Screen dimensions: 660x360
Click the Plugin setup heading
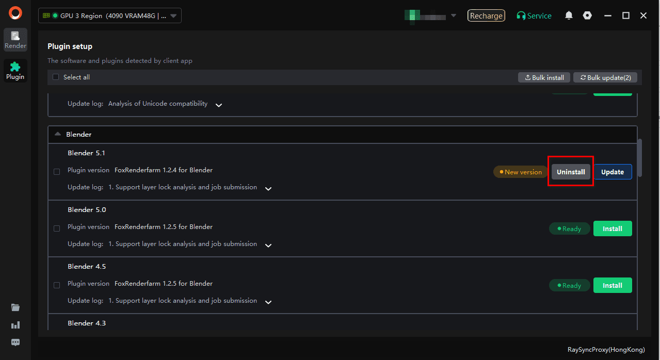[x=70, y=46]
